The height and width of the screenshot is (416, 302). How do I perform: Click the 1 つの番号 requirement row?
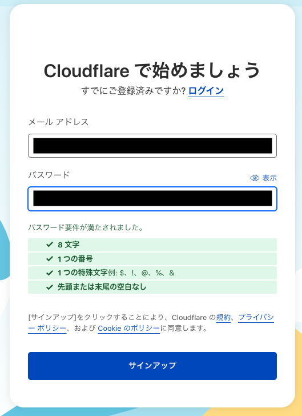coord(152,259)
